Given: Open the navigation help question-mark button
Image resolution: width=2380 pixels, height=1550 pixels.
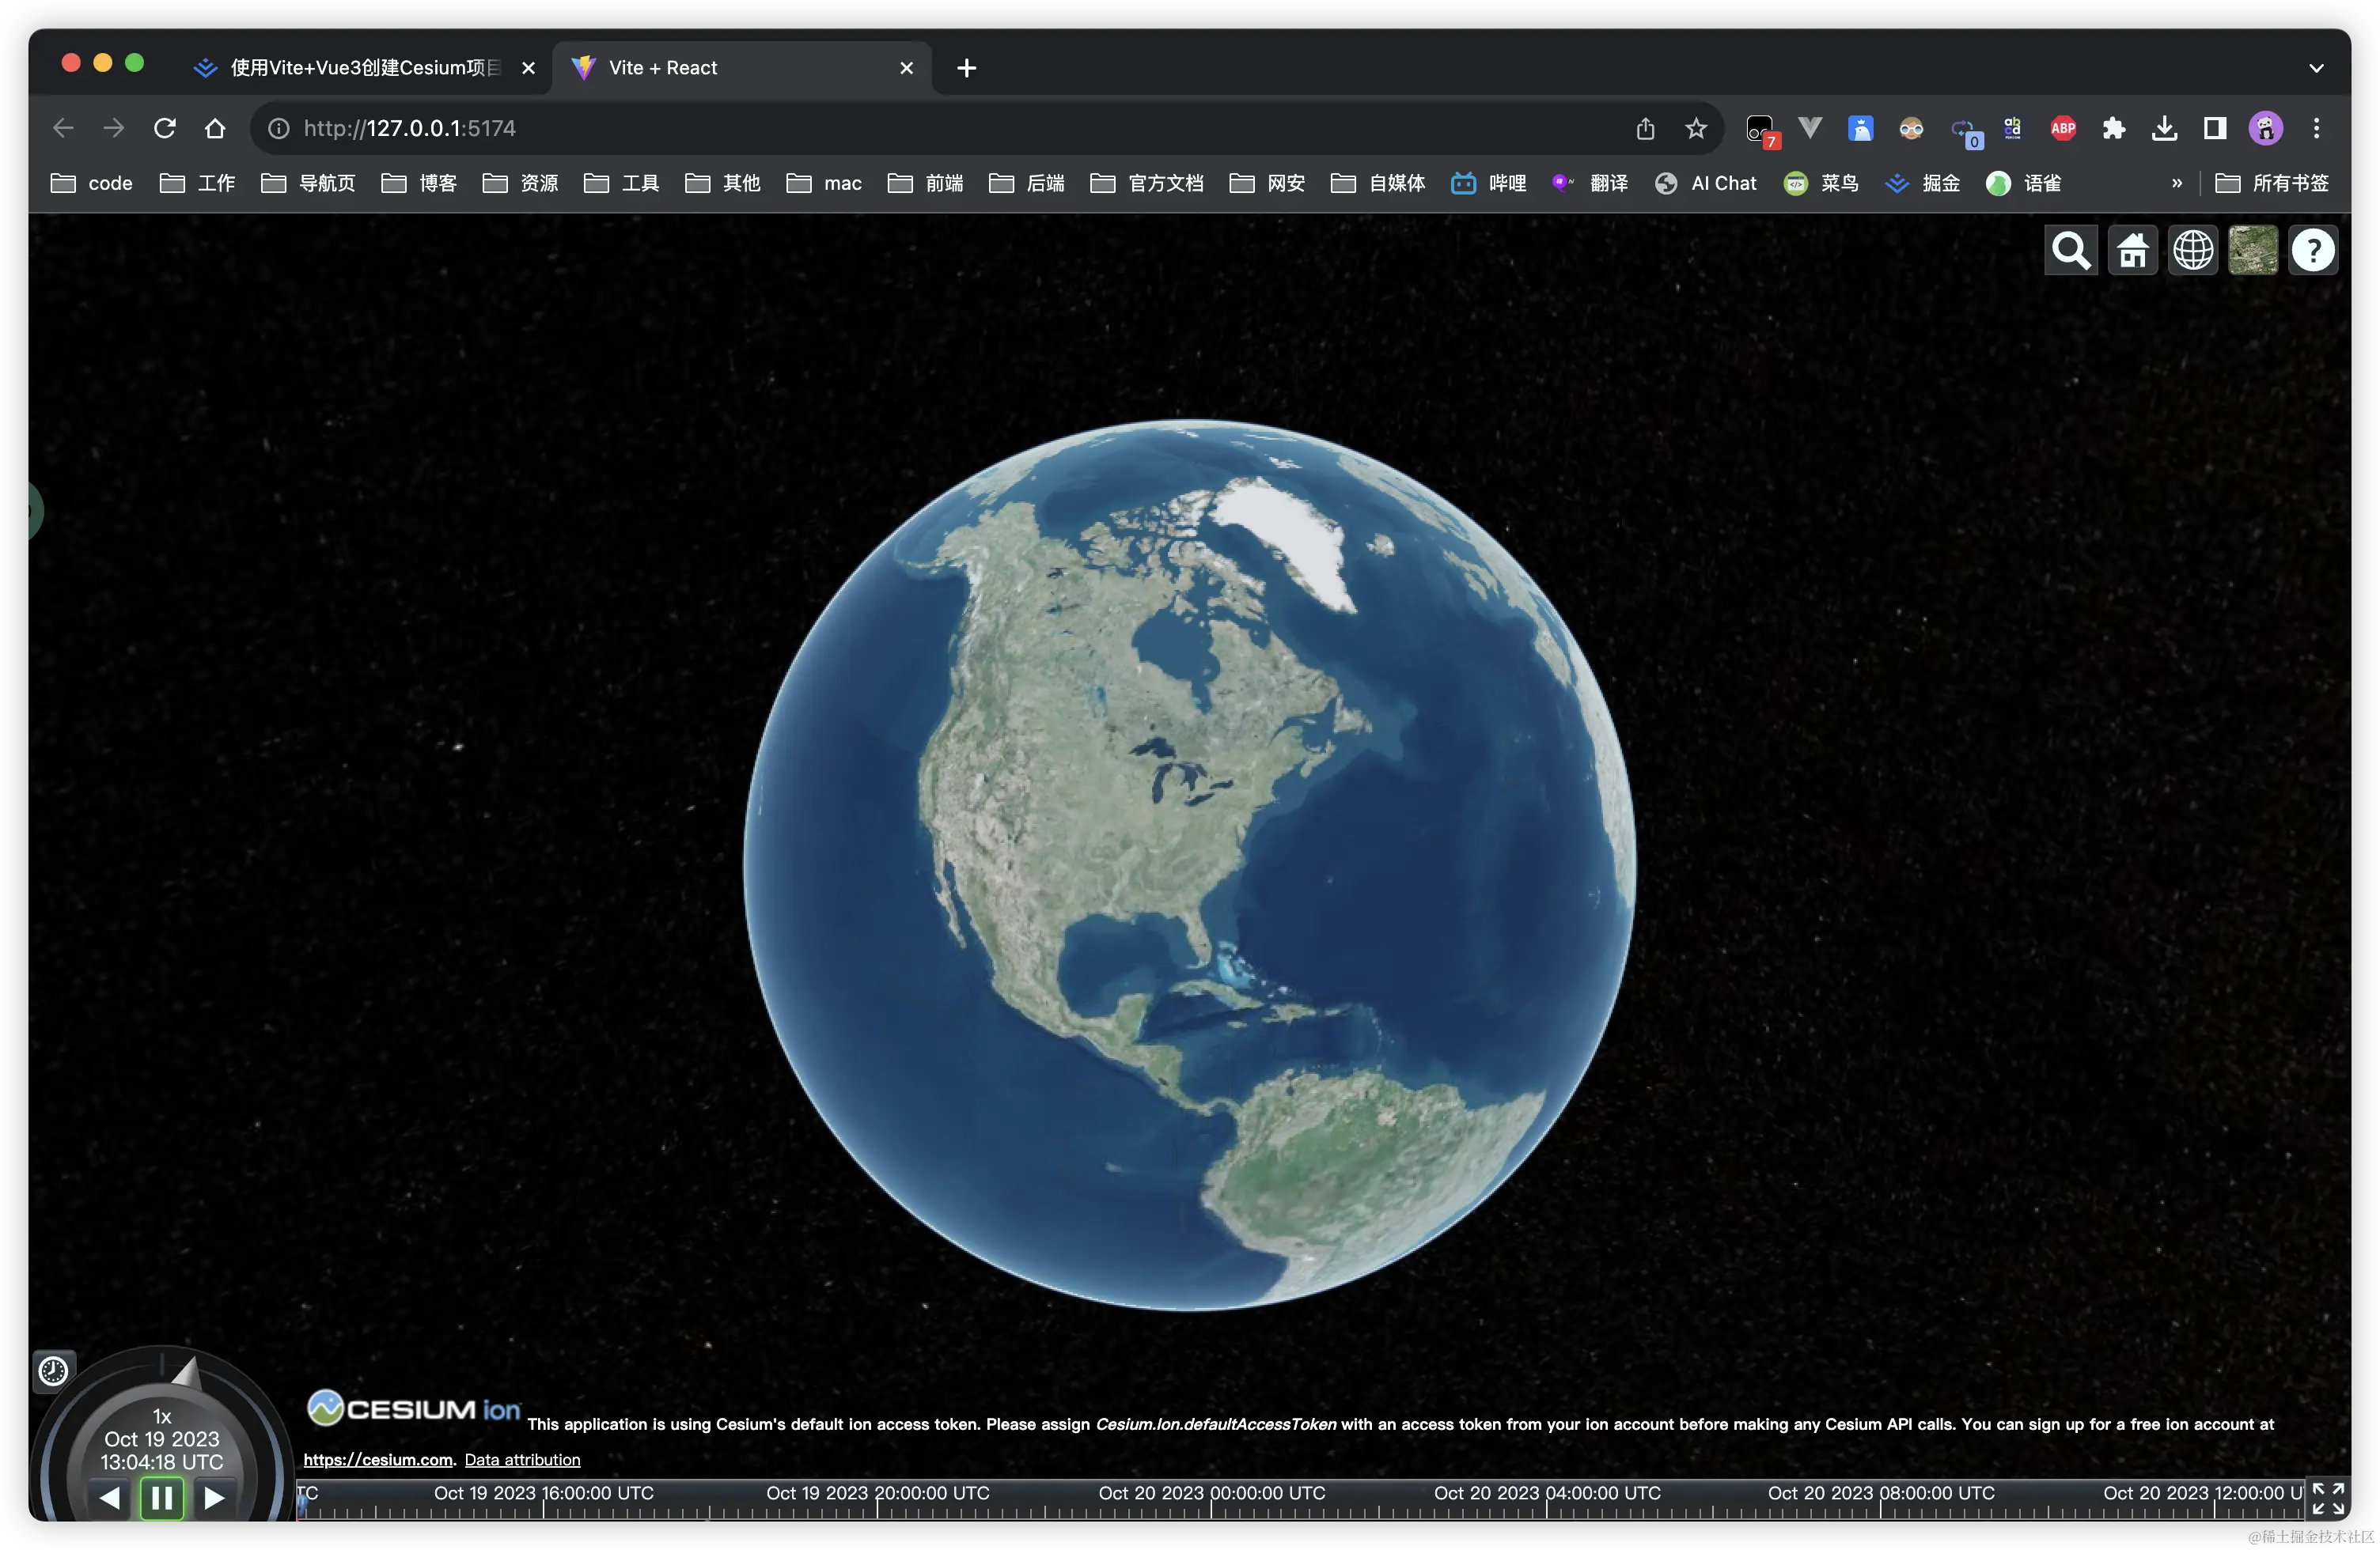Looking at the screenshot, I should coord(2312,251).
